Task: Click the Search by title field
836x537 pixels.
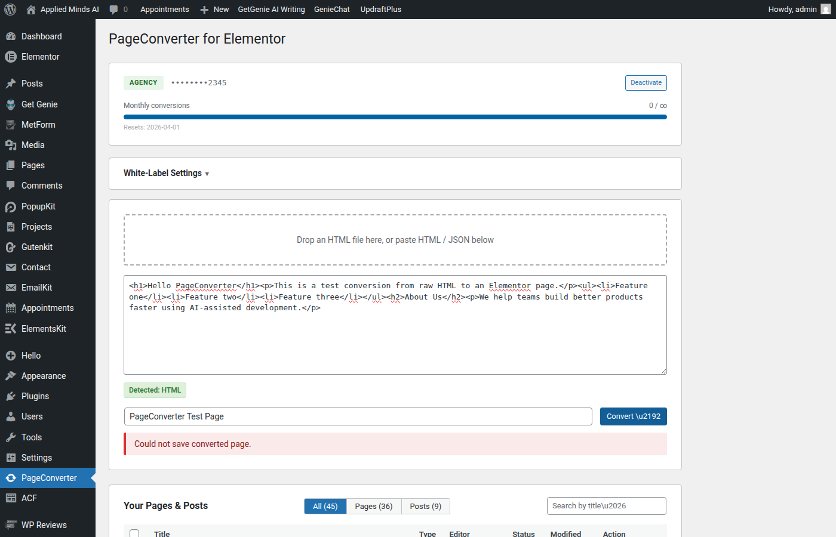Action: point(607,506)
